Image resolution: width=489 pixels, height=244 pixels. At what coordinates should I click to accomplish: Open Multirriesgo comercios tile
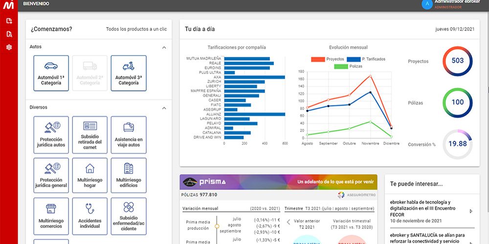pyautogui.click(x=51, y=216)
